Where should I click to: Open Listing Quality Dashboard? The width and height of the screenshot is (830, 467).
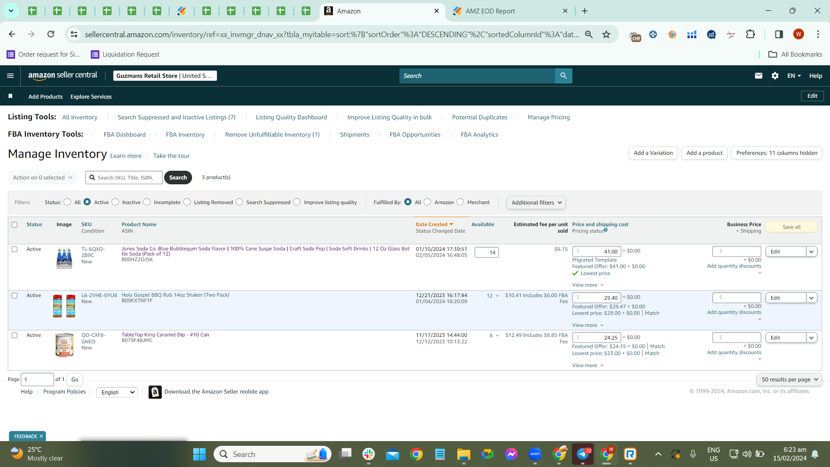click(x=291, y=117)
